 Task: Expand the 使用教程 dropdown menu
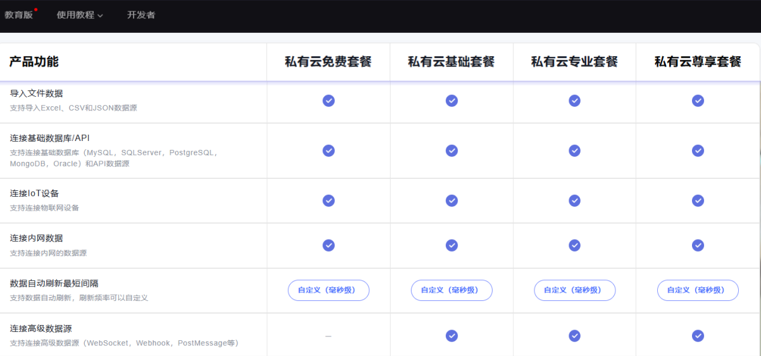[80, 15]
